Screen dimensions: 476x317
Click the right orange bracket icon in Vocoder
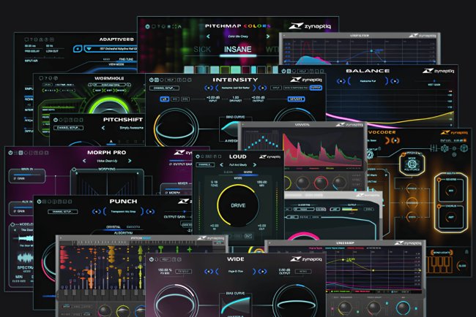[395, 140]
